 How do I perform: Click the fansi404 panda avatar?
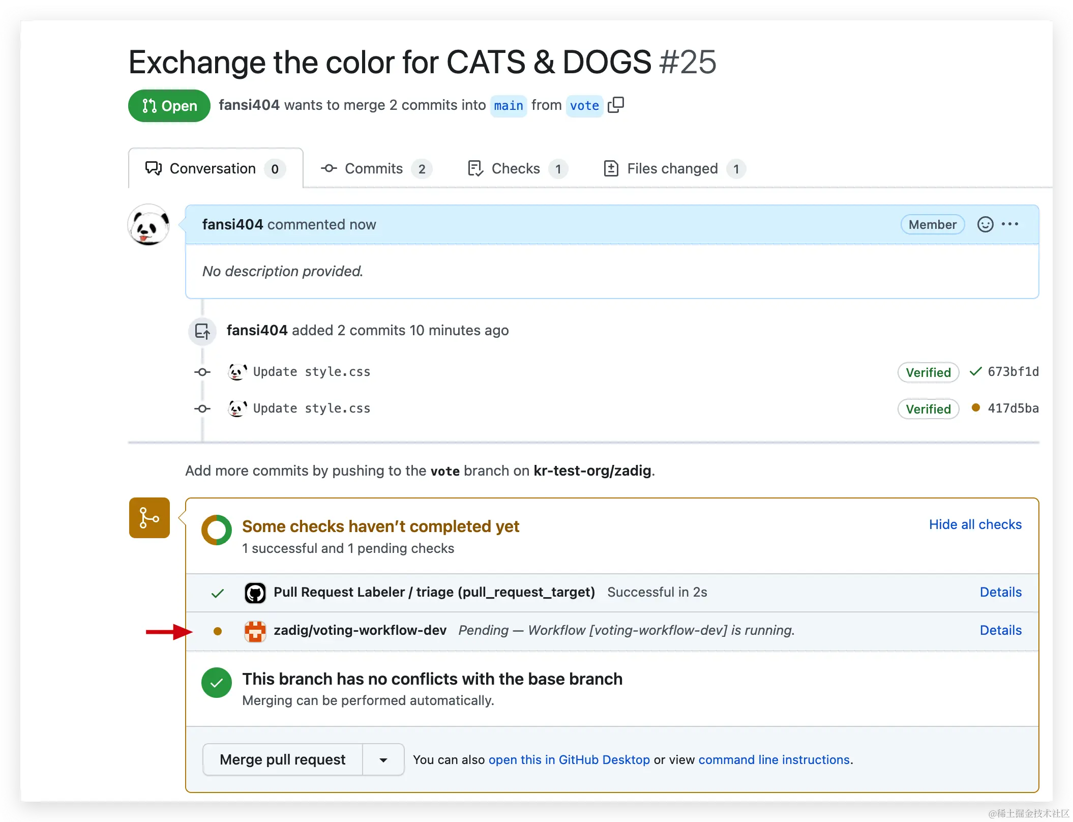click(x=148, y=225)
